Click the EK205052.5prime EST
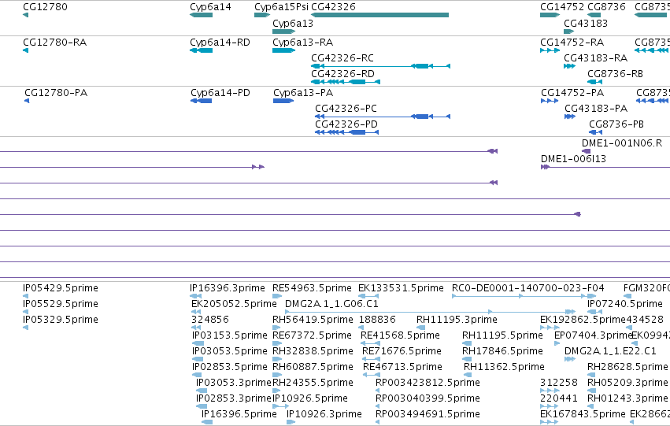The width and height of the screenshot is (670, 426). [196, 312]
